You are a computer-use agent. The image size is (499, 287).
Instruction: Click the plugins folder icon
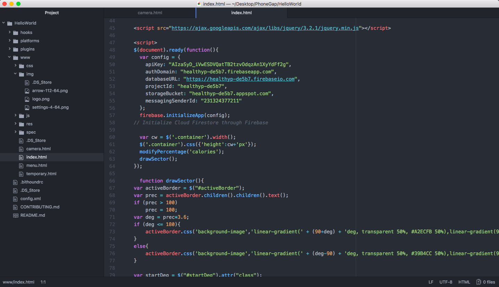15,49
